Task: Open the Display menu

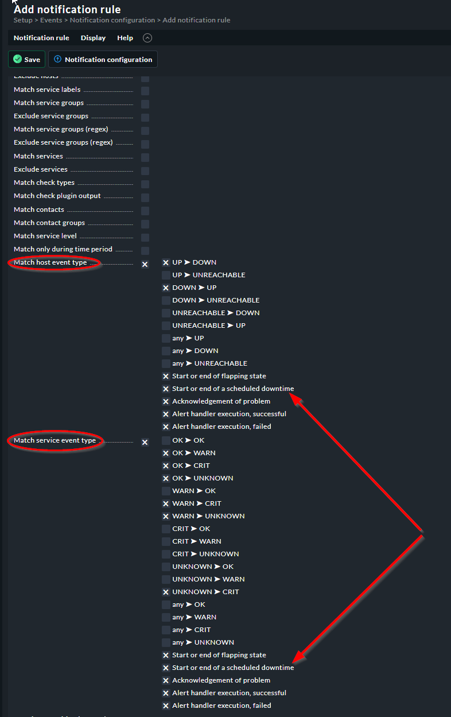Action: tap(93, 38)
